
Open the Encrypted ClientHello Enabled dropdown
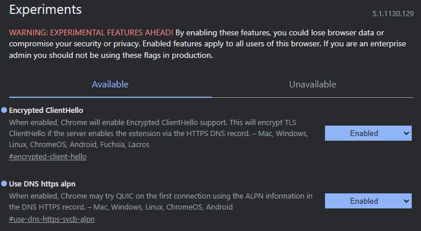click(368, 133)
